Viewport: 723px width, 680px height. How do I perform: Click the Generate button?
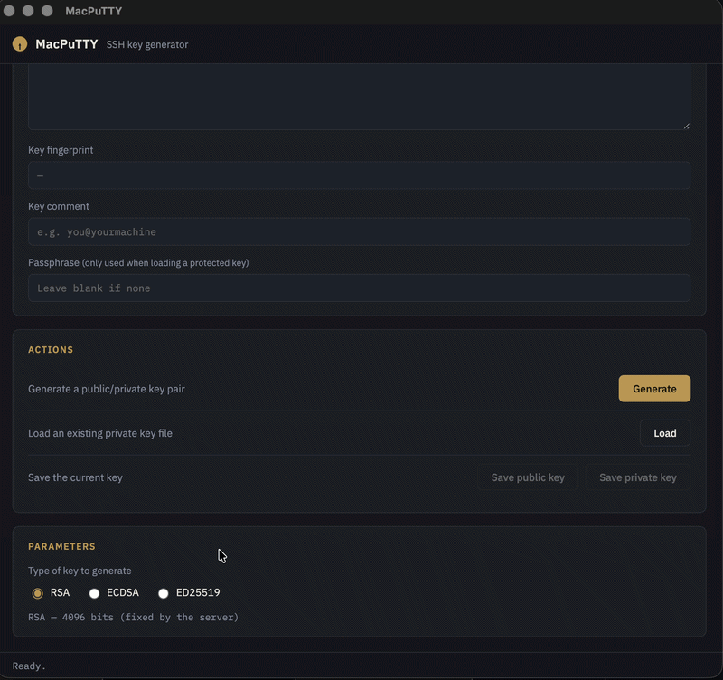tap(654, 389)
